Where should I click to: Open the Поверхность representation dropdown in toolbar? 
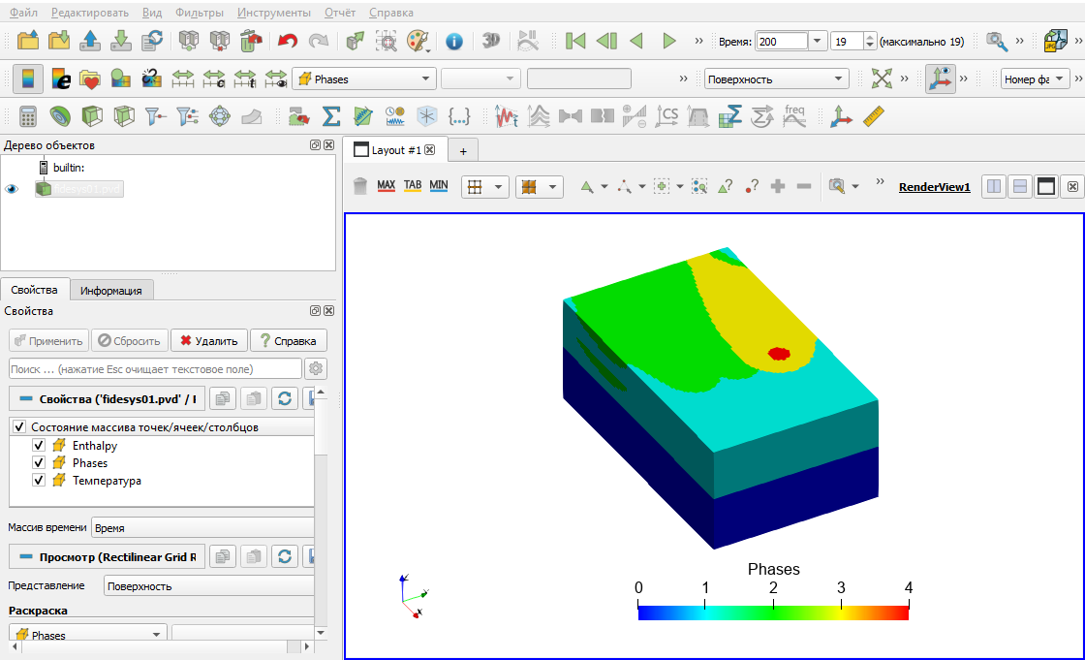[776, 79]
